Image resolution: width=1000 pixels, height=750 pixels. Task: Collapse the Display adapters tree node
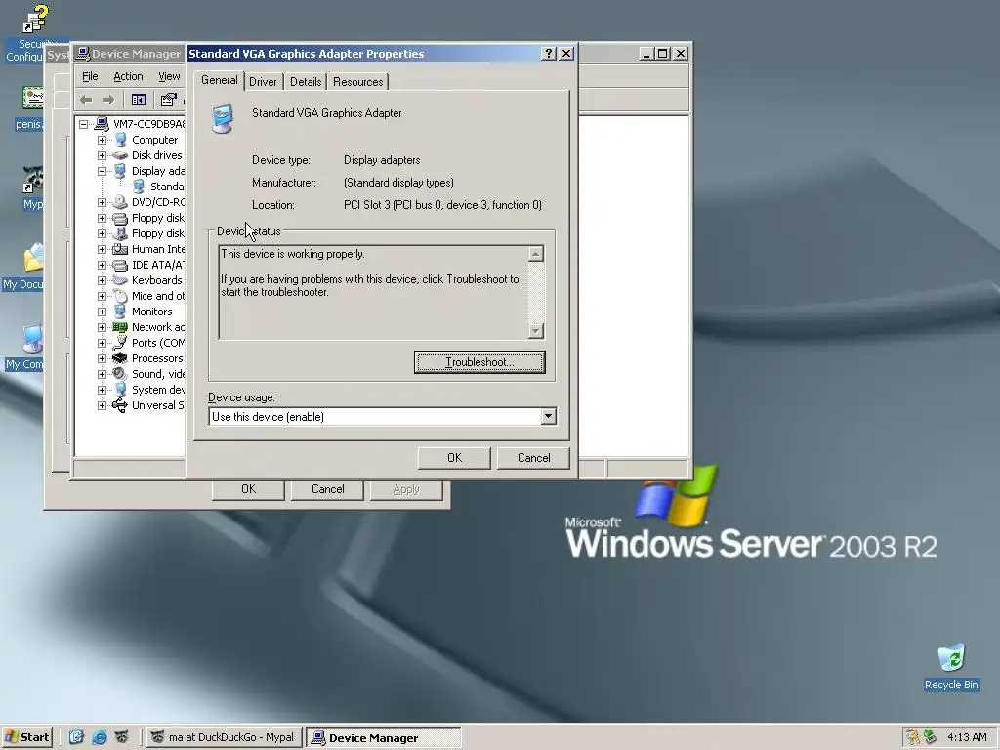tap(102, 171)
